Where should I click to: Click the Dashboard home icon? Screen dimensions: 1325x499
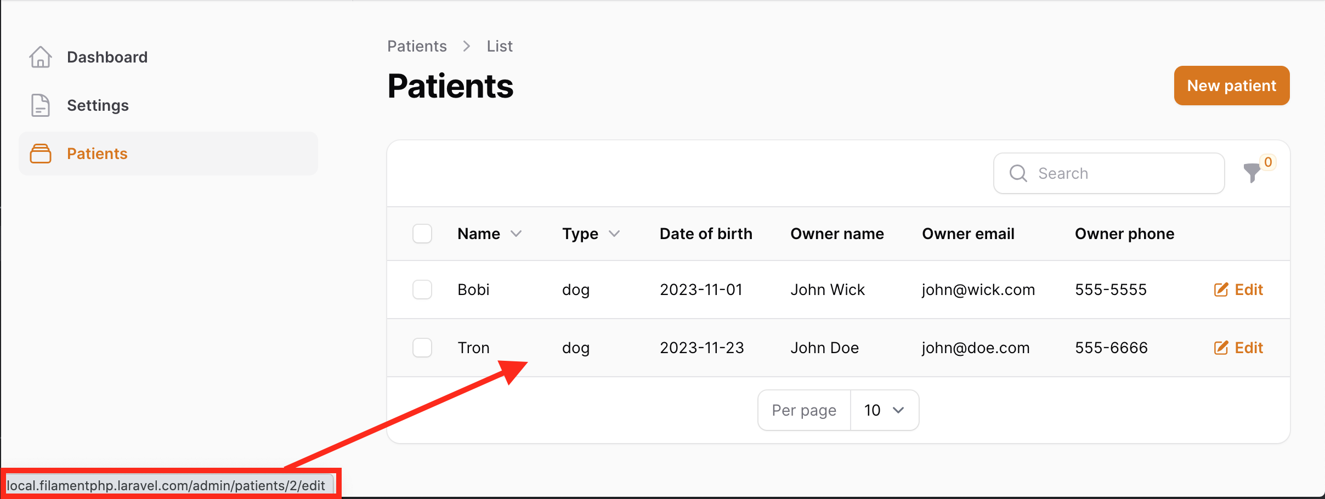pos(41,57)
